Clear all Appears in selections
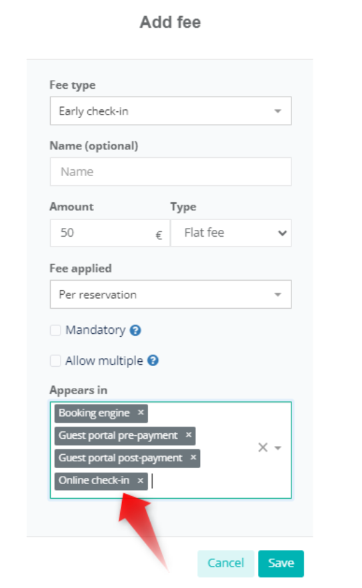362x588 pixels. point(263,447)
